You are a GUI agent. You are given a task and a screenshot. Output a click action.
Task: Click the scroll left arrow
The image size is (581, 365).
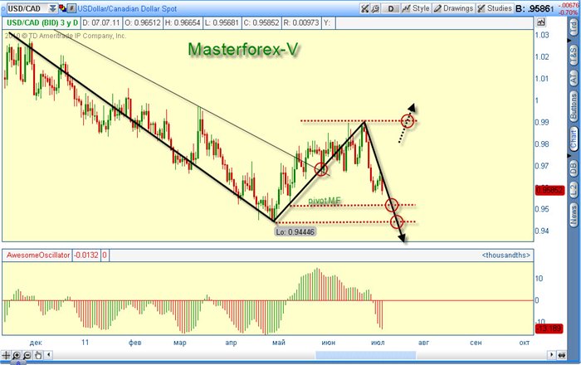(48, 355)
